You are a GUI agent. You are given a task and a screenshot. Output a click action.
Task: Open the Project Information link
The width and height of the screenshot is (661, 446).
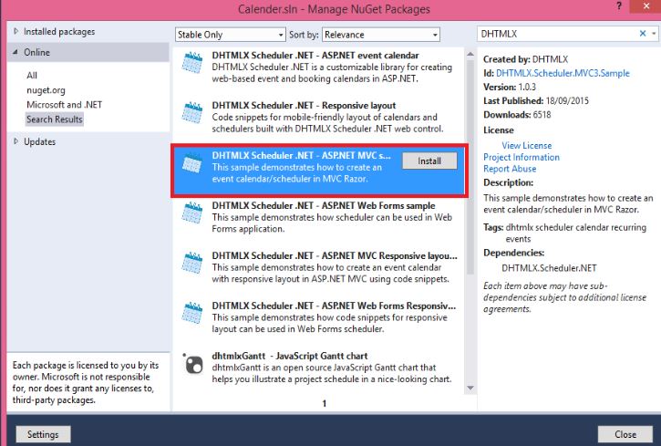coord(522,157)
